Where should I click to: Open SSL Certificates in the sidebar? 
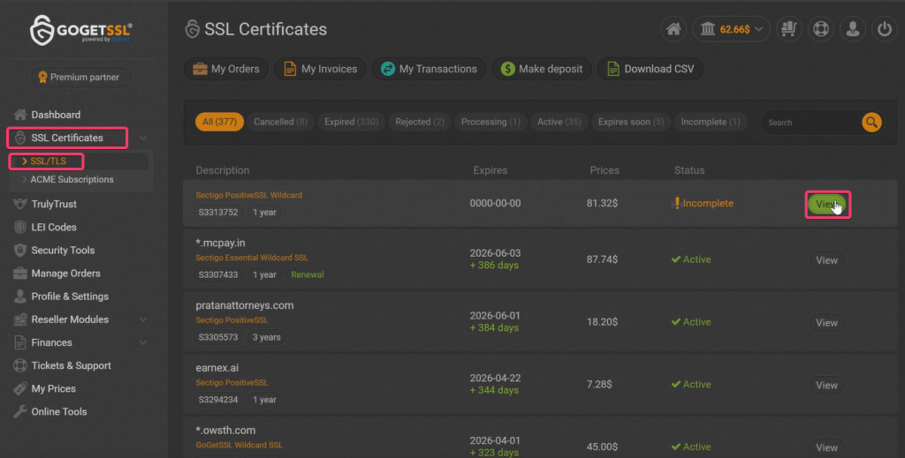pos(67,138)
